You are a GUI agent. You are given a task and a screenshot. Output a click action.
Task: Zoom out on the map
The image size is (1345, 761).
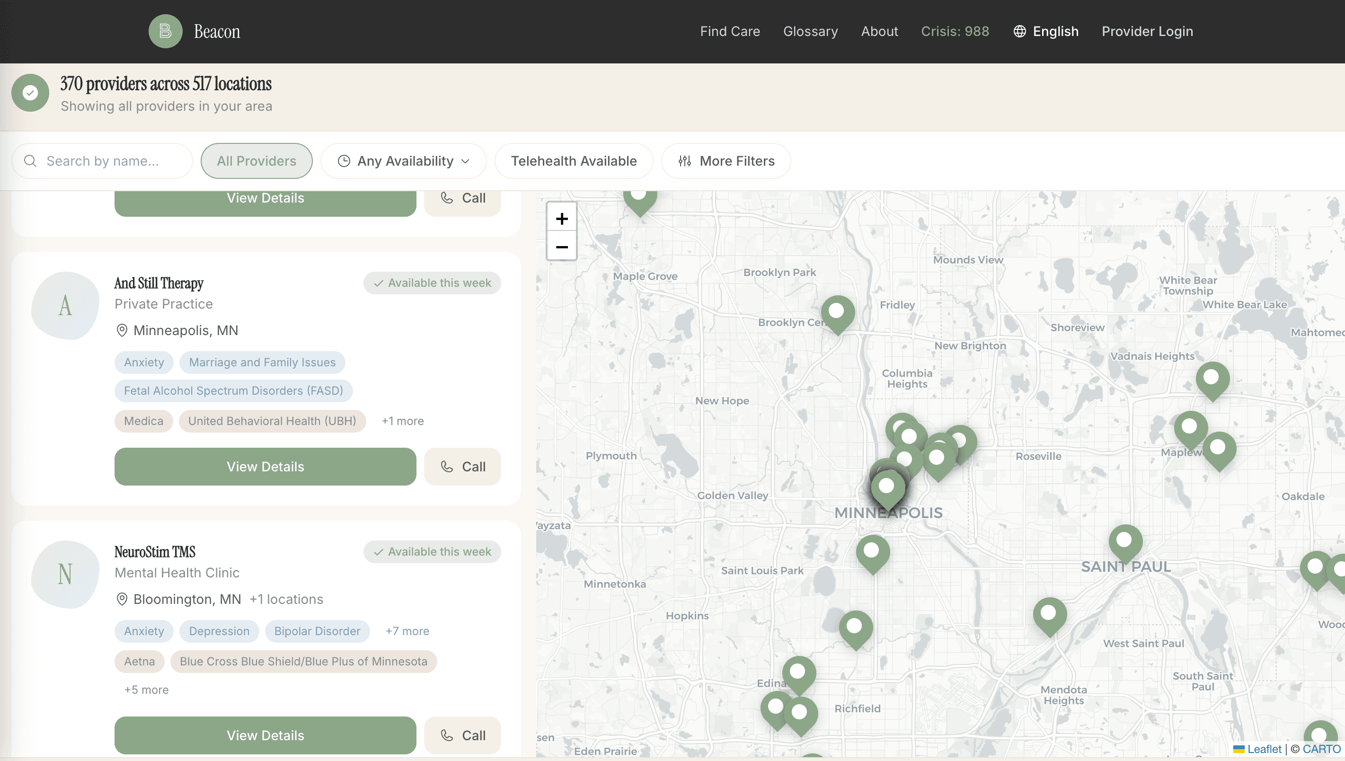click(x=562, y=247)
